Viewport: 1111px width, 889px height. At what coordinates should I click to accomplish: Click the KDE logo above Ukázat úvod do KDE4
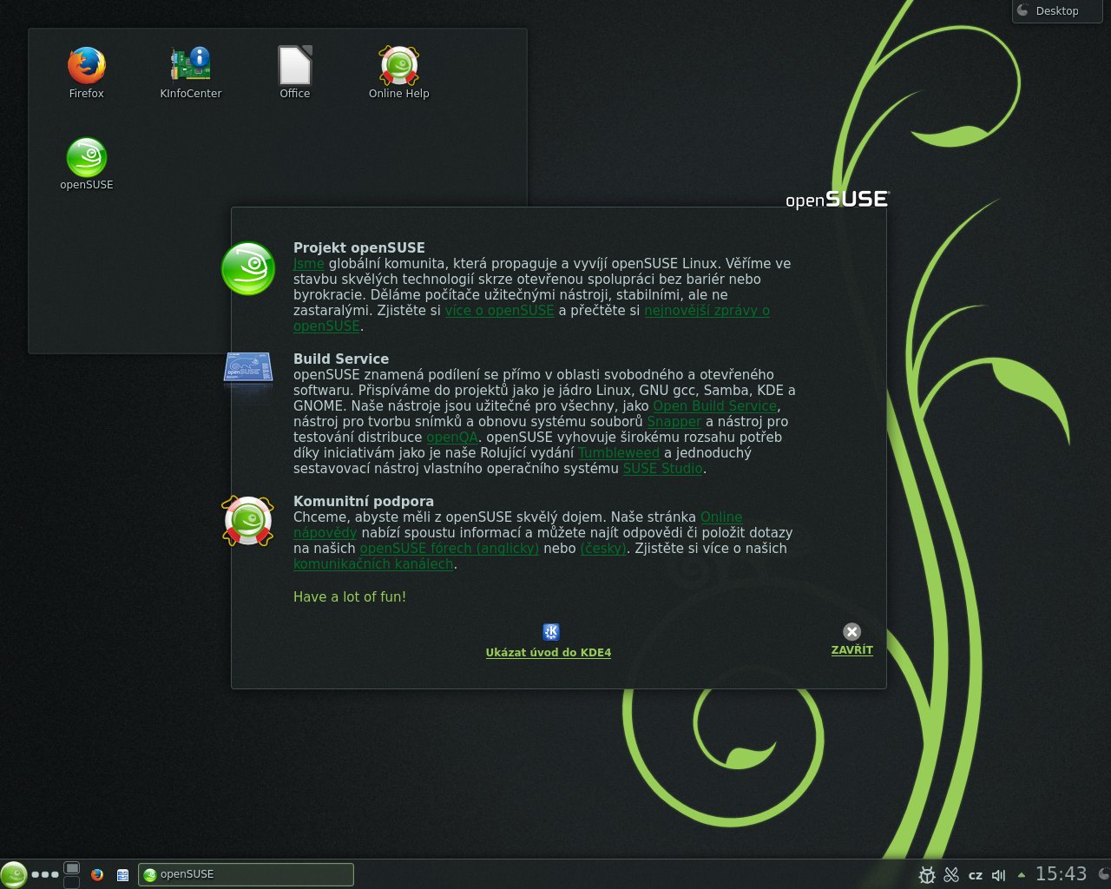click(x=551, y=632)
